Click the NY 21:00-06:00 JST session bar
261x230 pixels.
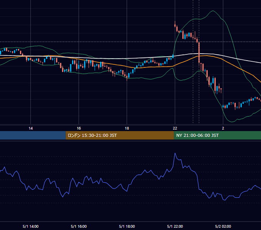pos(217,135)
